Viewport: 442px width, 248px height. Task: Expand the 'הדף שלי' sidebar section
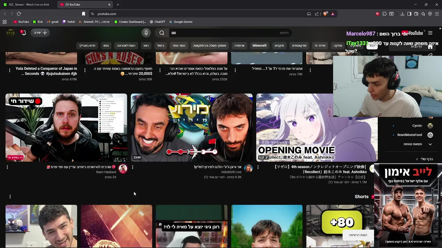pyautogui.click(x=424, y=159)
